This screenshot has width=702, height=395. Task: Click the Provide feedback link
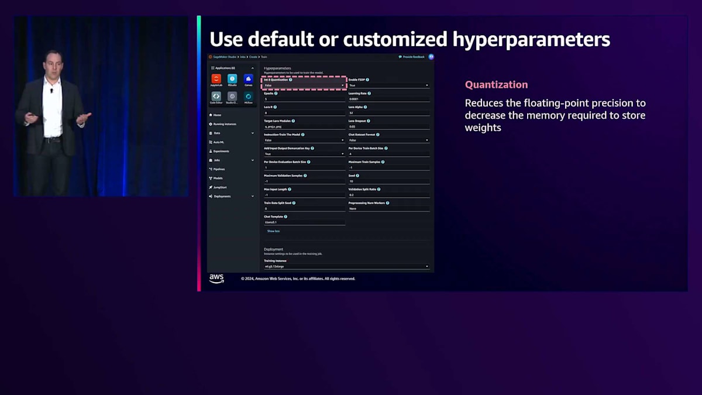coord(412,57)
